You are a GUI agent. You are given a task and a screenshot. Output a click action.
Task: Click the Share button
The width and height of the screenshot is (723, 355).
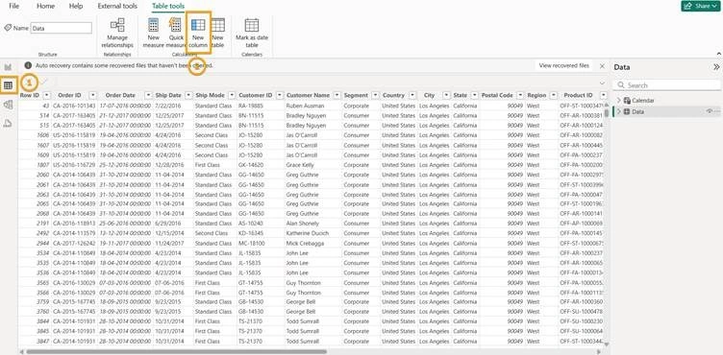700,6
